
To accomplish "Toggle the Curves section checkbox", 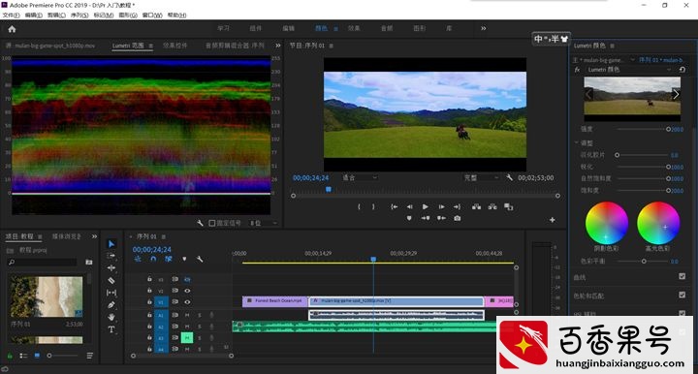I will pos(682,276).
